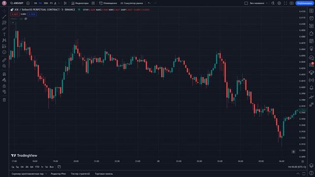Screen dimensions: 315x177
Task: Expand the bottom panel chevron
Action: (x=298, y=174)
